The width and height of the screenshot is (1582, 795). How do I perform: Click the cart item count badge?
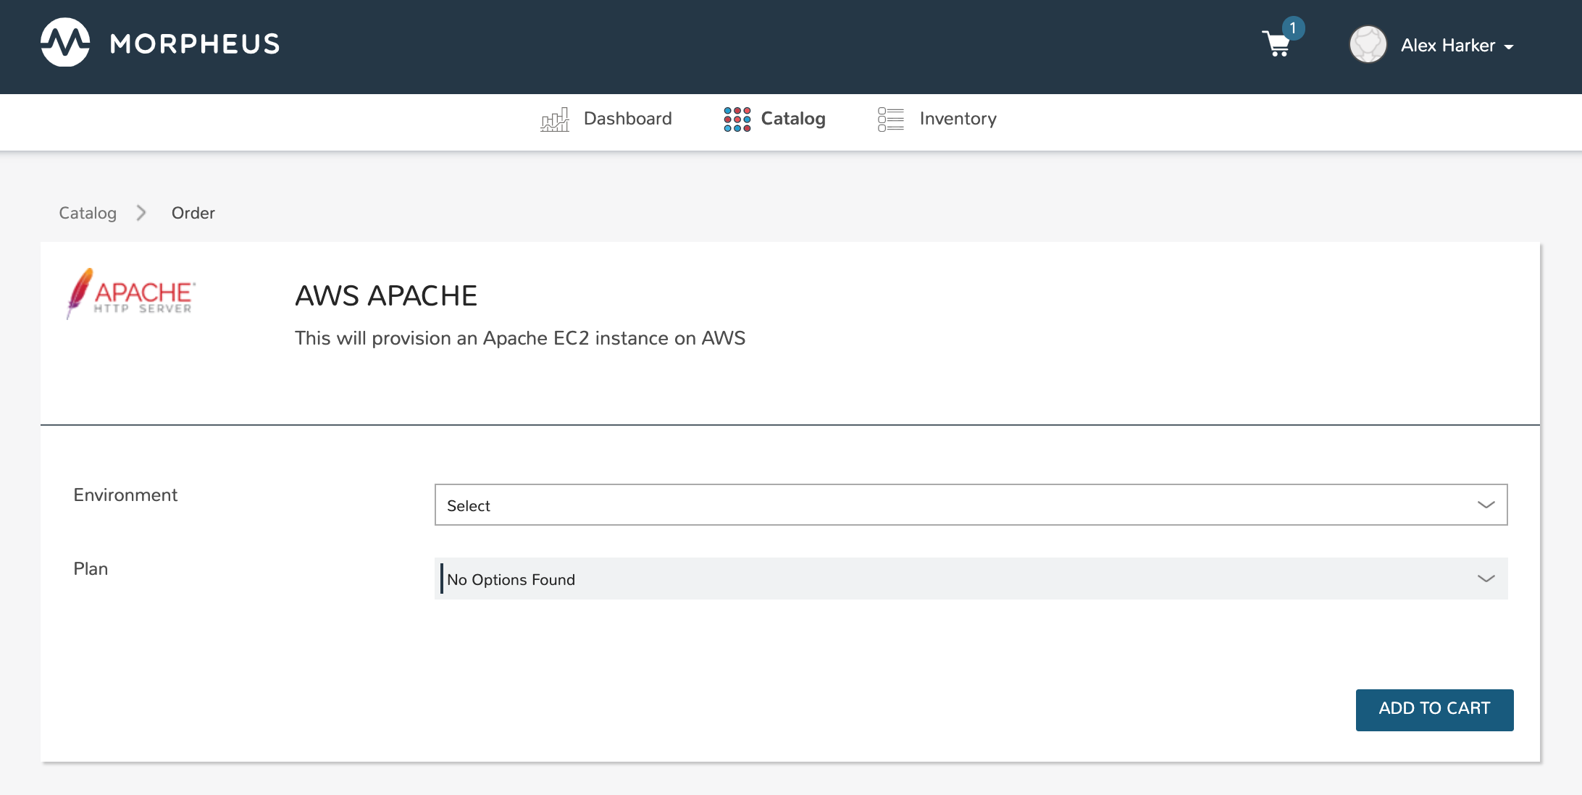click(x=1293, y=28)
